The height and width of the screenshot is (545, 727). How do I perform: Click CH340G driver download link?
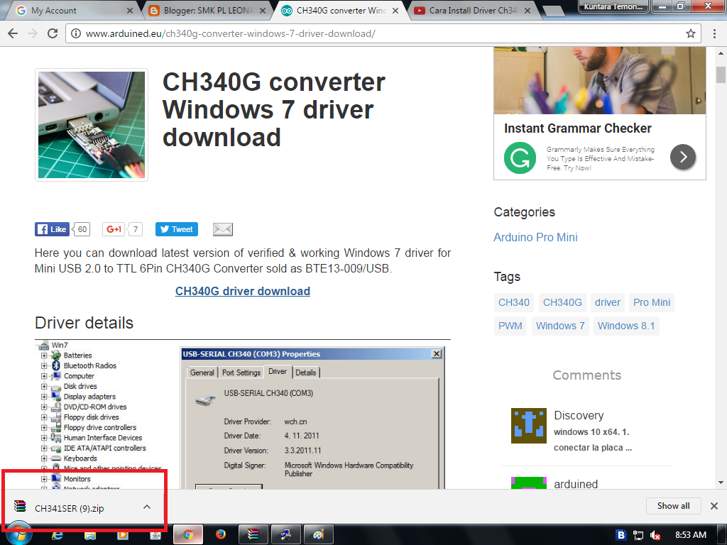pos(243,291)
